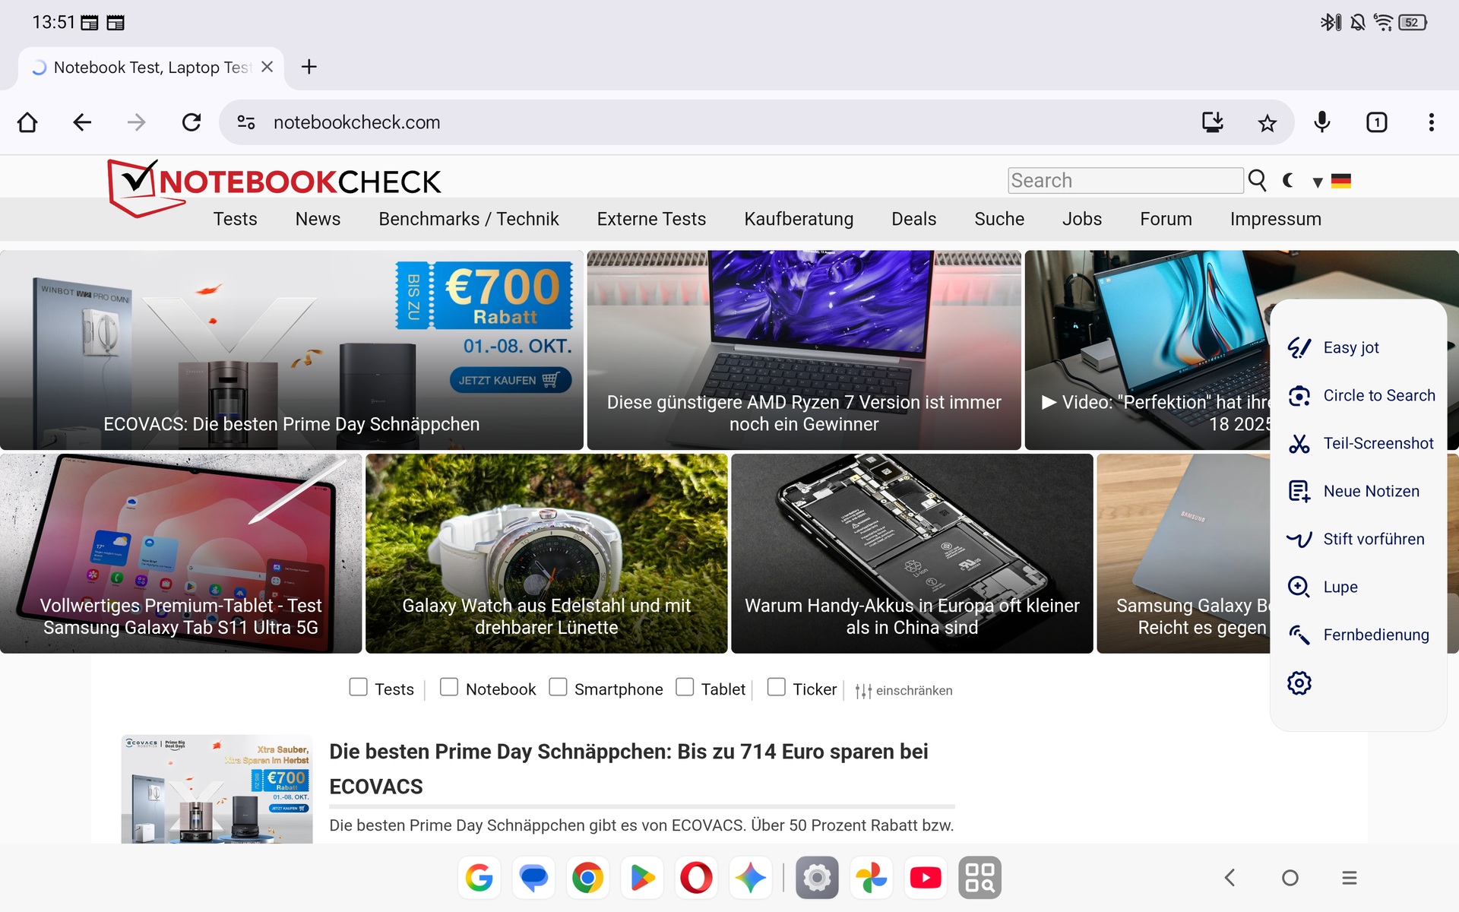Open Chrome three-dot overflow menu

[x=1431, y=122]
